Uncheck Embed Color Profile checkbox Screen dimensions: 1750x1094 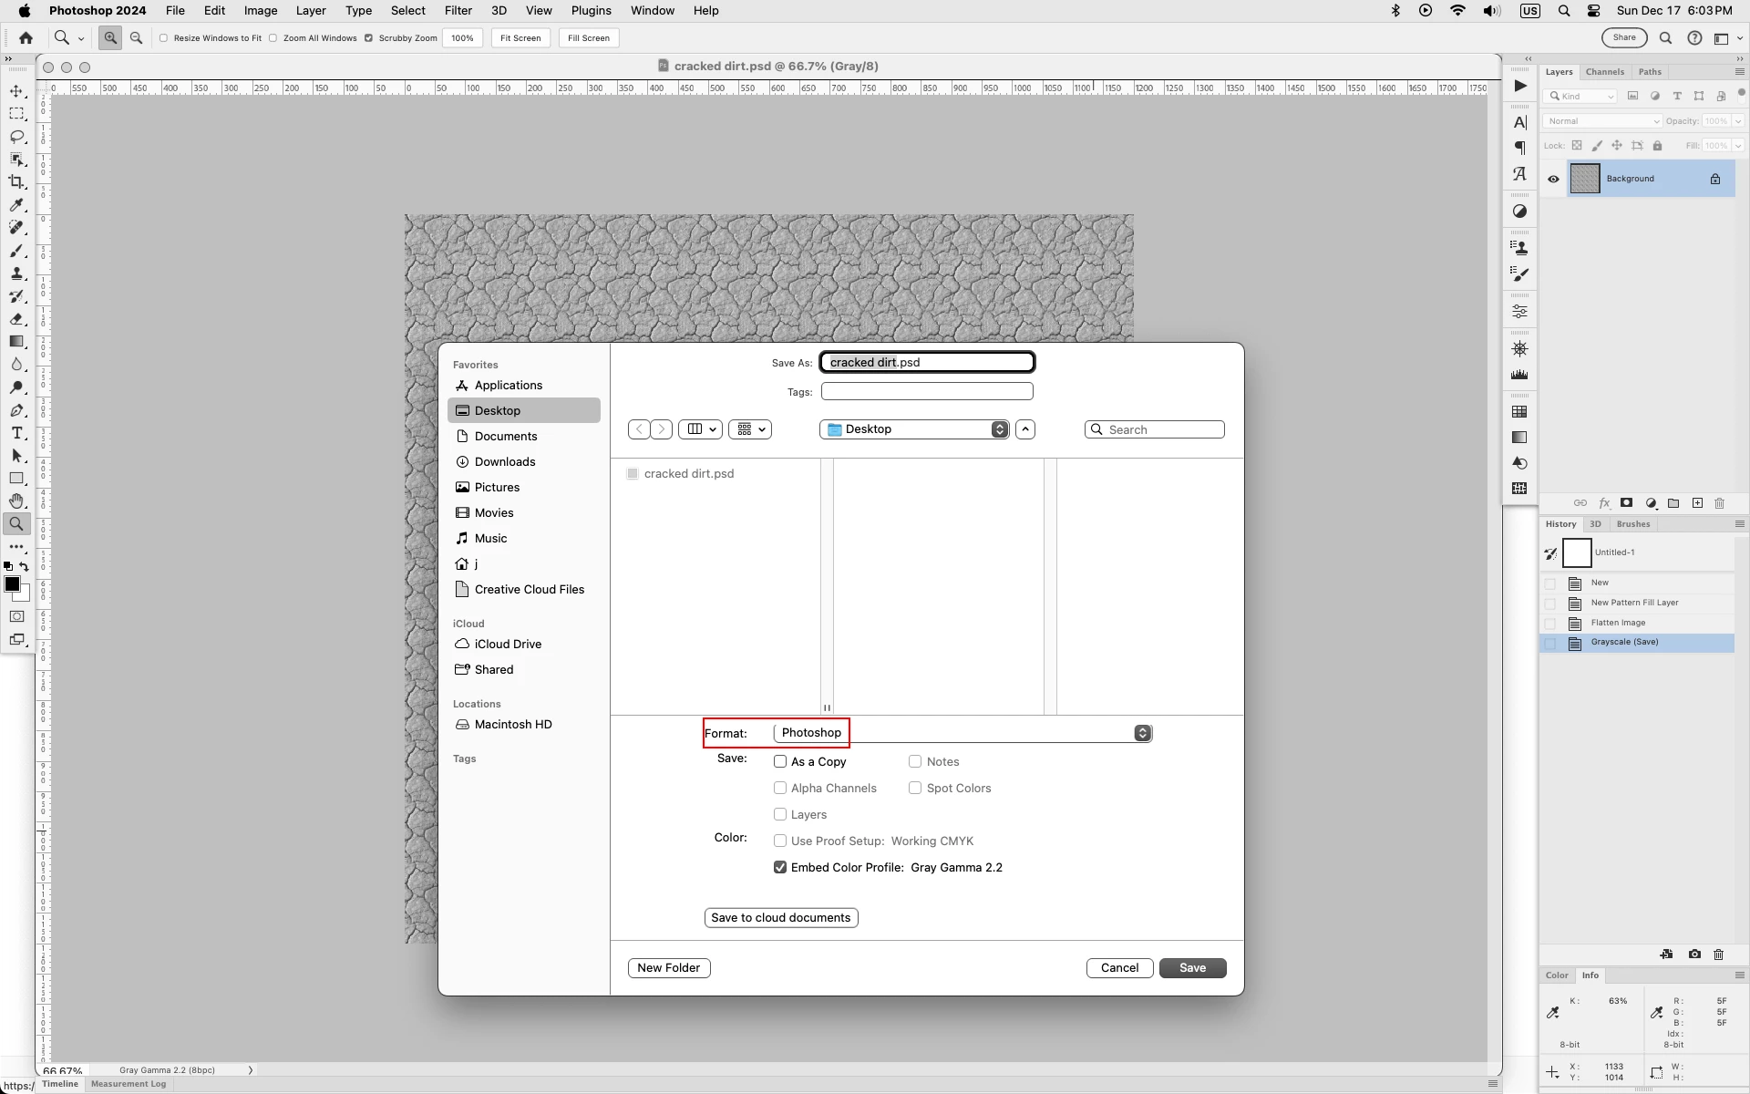click(x=780, y=867)
